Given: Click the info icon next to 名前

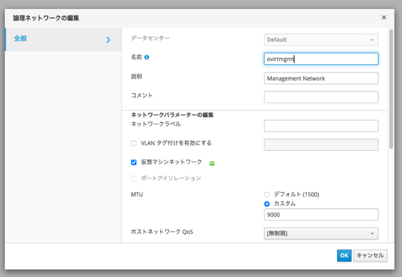Looking at the screenshot, I should pos(147,57).
